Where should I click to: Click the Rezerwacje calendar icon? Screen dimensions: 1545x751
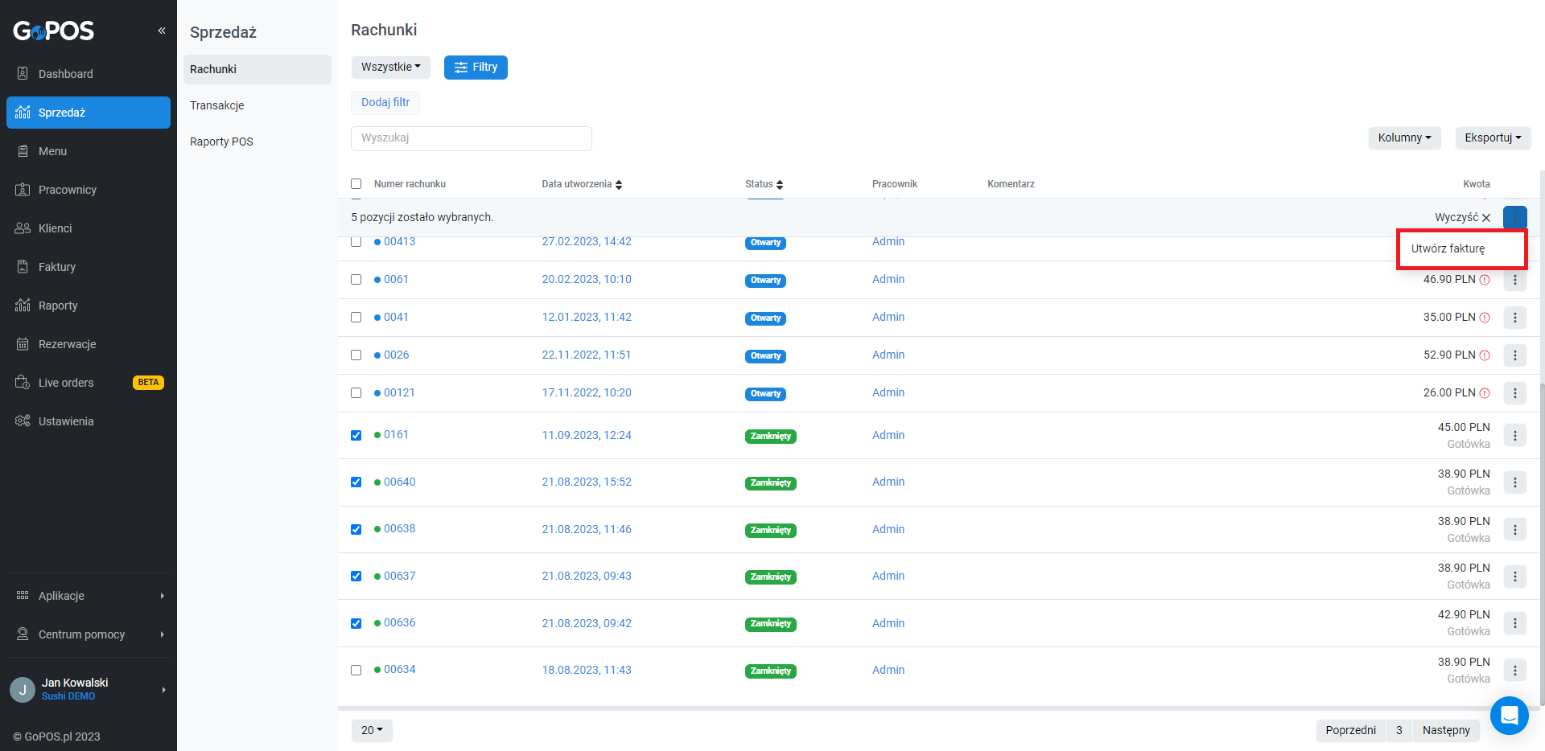pos(23,344)
